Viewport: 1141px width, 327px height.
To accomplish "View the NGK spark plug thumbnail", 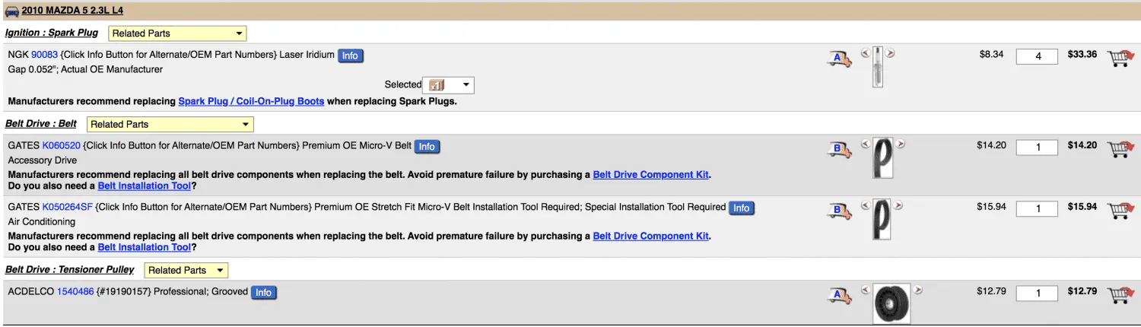I will [x=878, y=67].
